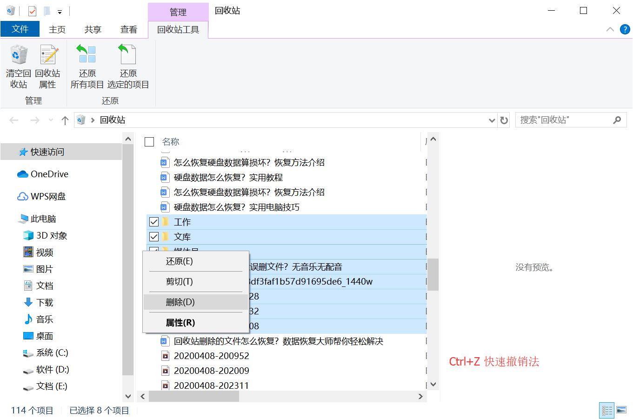Empty the Recycle Bin (清空回收站)
The width and height of the screenshot is (633, 419).
18,65
